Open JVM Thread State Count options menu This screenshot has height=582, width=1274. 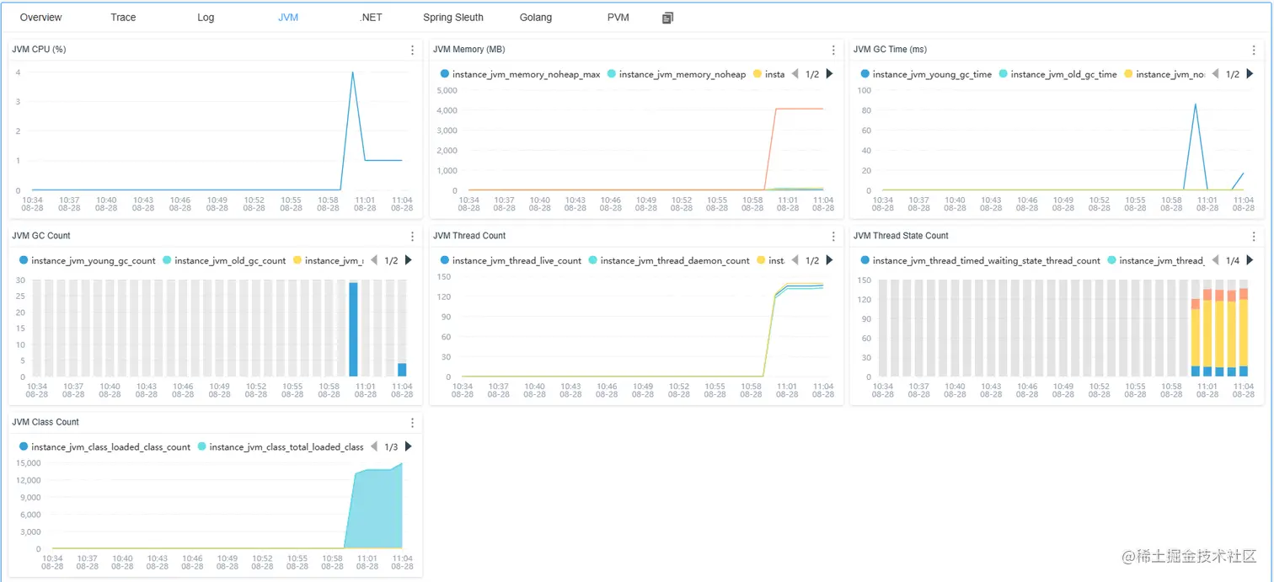(1254, 236)
